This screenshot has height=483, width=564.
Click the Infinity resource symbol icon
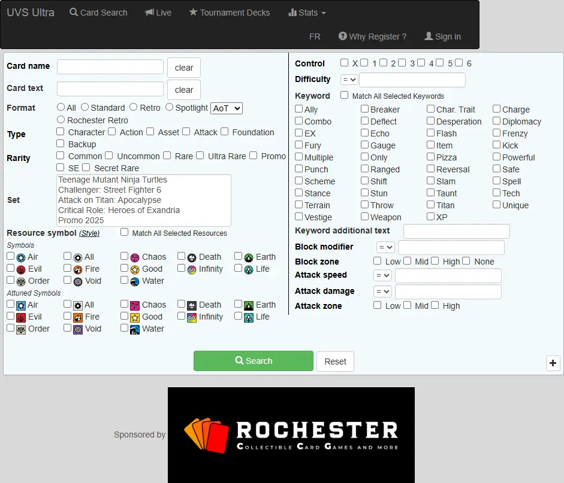click(x=192, y=269)
